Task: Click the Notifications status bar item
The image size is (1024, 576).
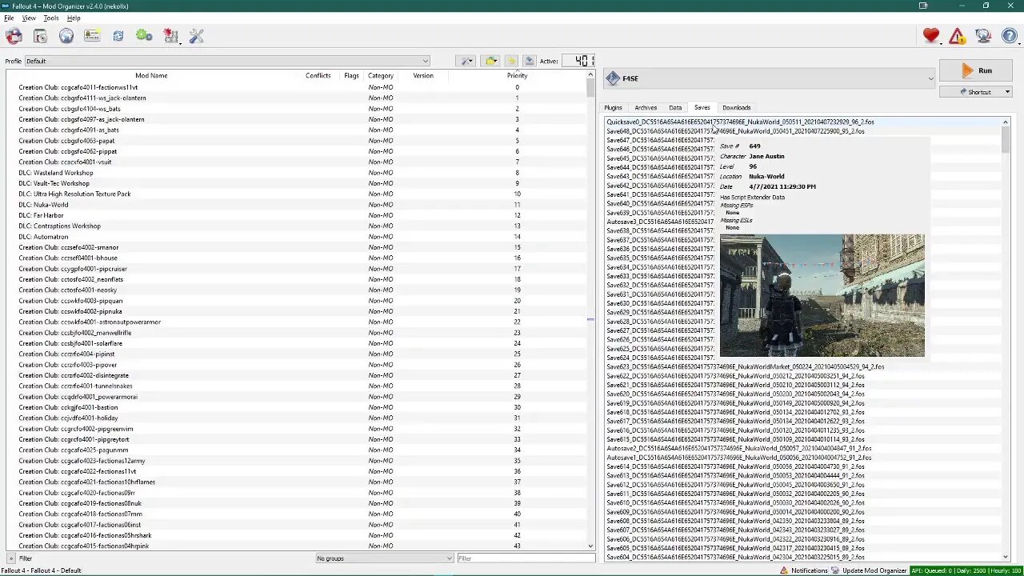Action: pos(804,570)
